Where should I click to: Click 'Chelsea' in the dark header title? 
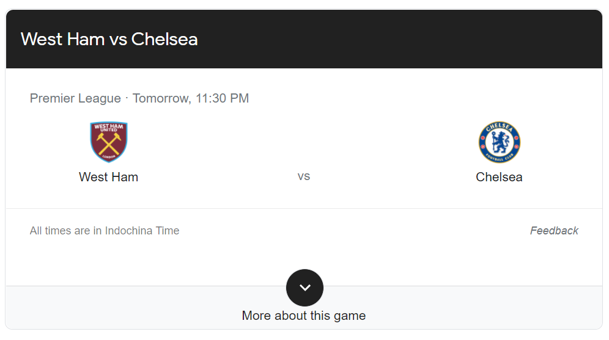click(164, 39)
